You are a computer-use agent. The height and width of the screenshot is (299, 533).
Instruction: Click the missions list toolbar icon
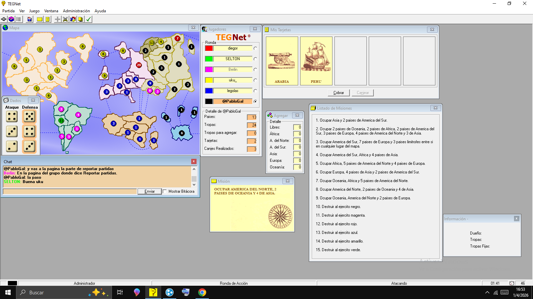point(19,19)
